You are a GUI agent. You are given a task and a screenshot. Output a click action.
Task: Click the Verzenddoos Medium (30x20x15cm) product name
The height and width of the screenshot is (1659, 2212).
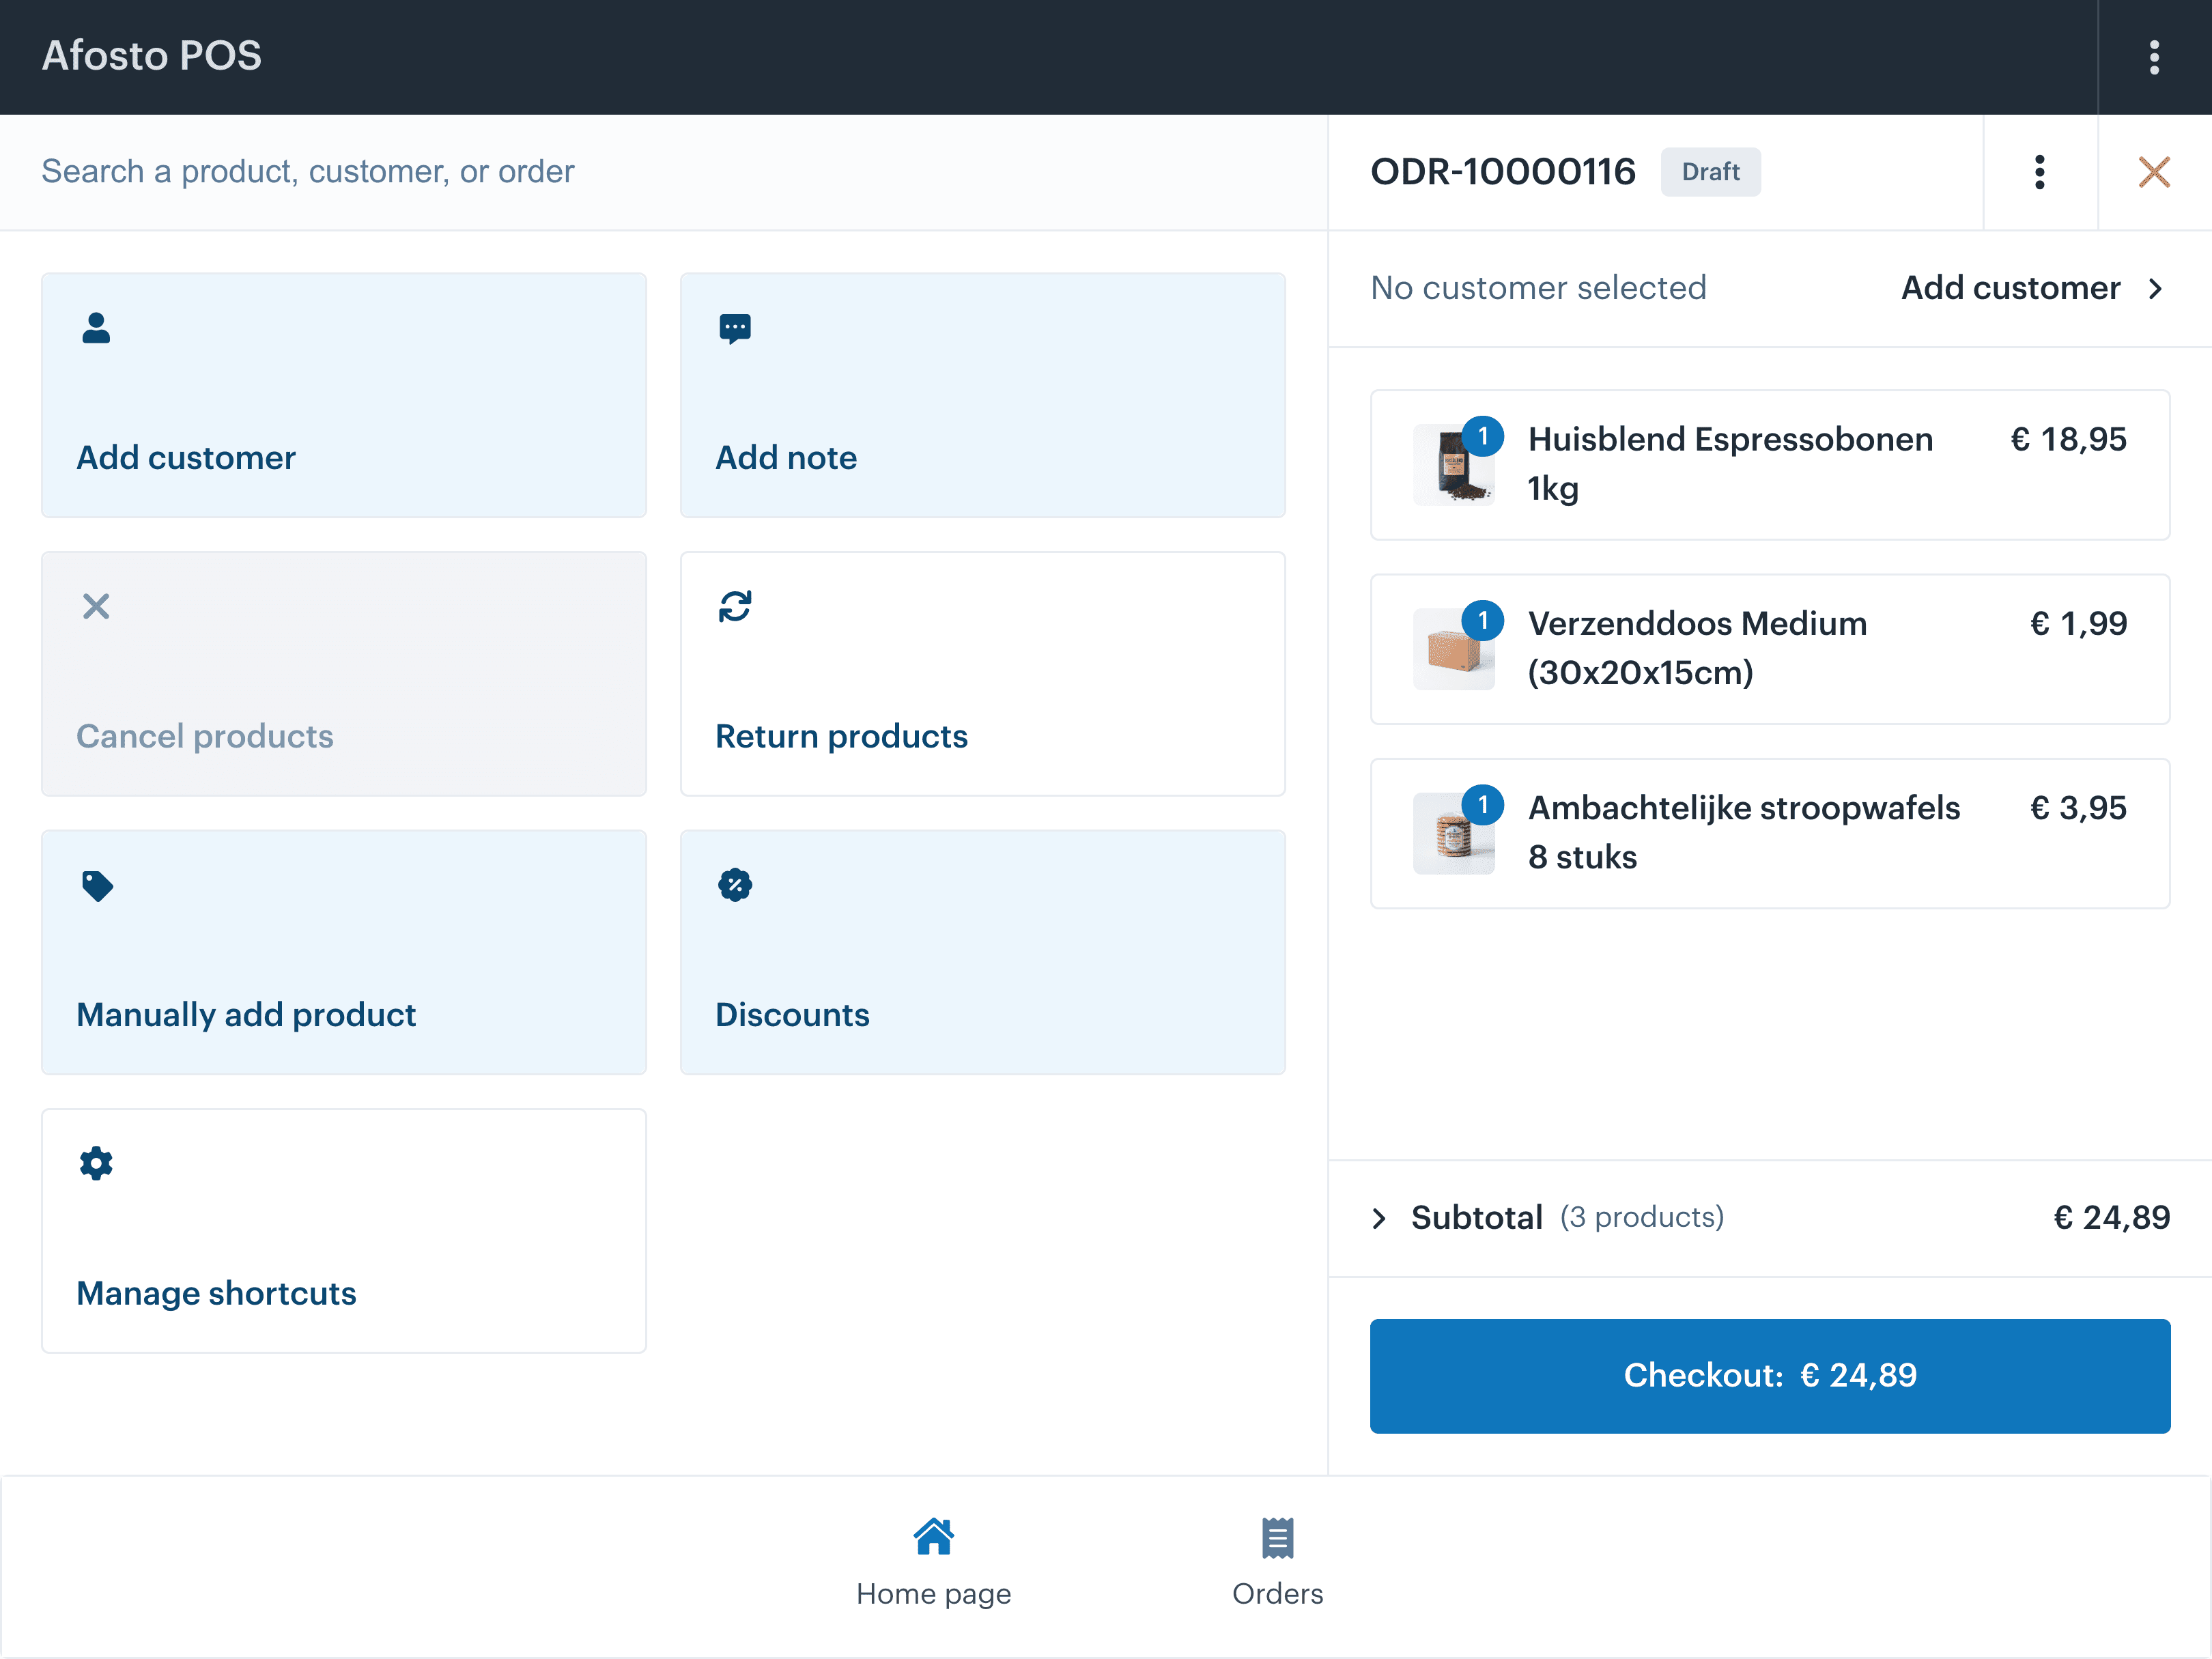(x=1698, y=648)
